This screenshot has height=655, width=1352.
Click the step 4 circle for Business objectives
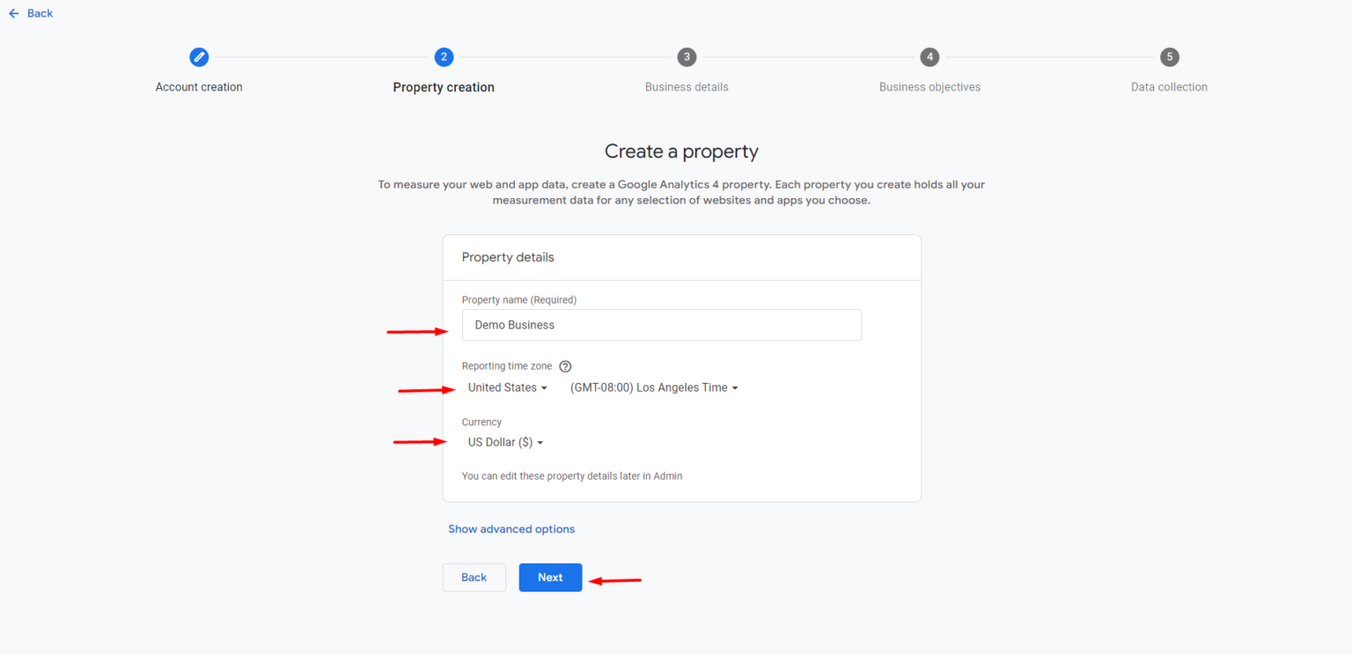(929, 56)
